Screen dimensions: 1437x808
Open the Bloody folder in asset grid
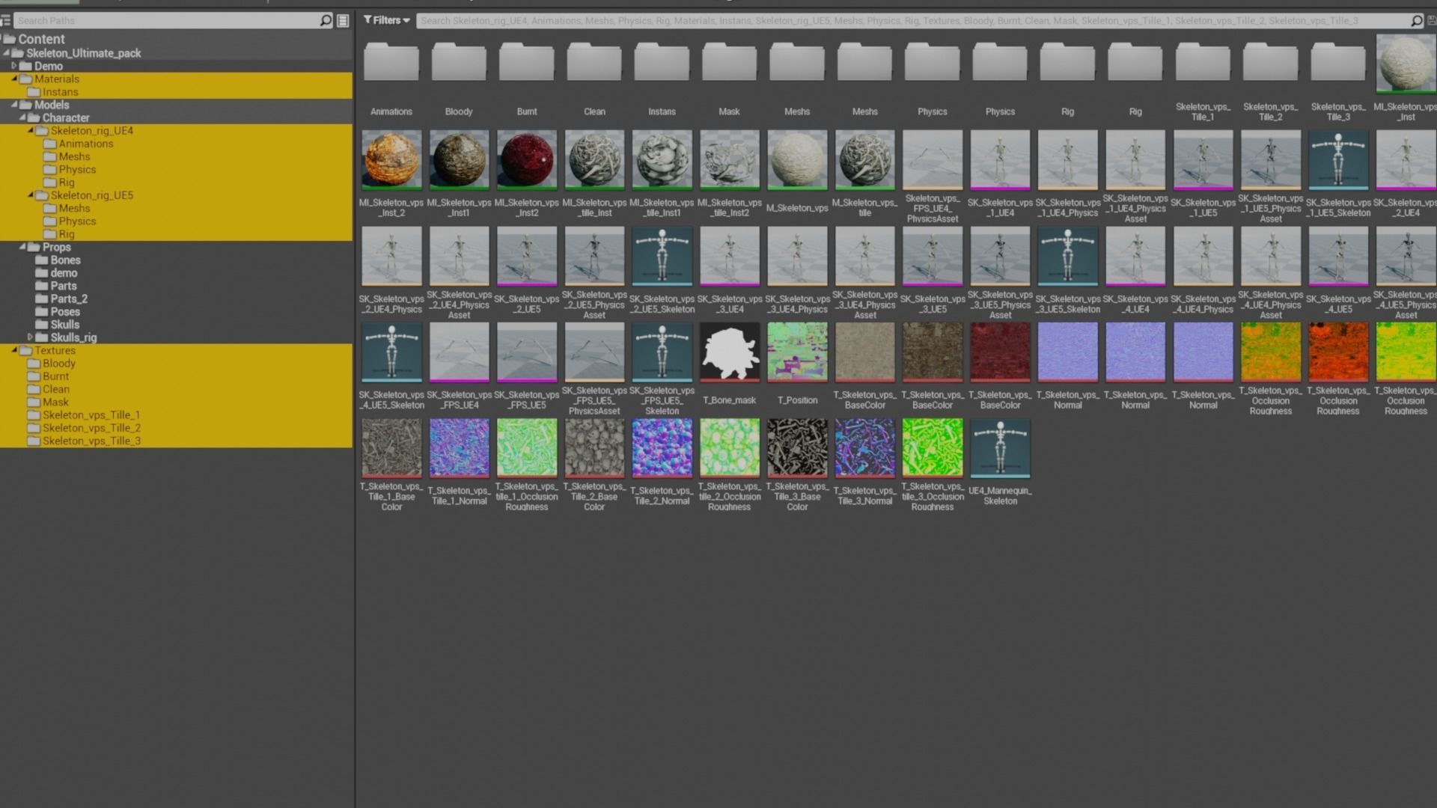click(x=459, y=63)
